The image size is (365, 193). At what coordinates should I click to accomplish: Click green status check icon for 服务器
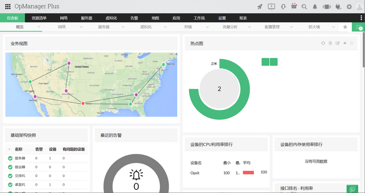(10, 158)
